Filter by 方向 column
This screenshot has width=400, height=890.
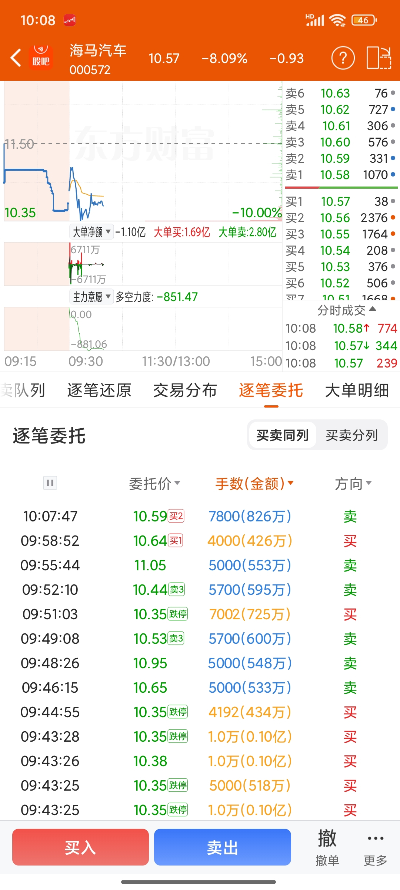tap(353, 483)
